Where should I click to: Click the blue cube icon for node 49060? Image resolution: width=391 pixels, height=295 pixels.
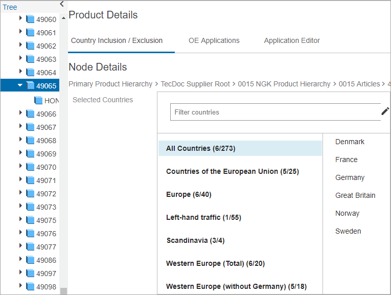point(30,19)
